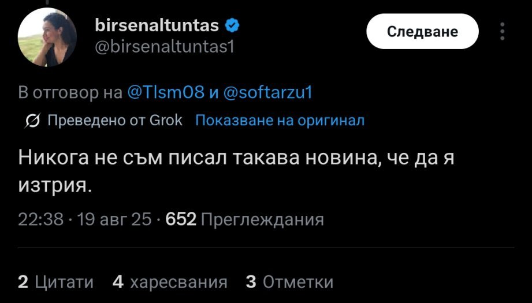Click the Grok translation icon
532x303 pixels.
coord(33,121)
